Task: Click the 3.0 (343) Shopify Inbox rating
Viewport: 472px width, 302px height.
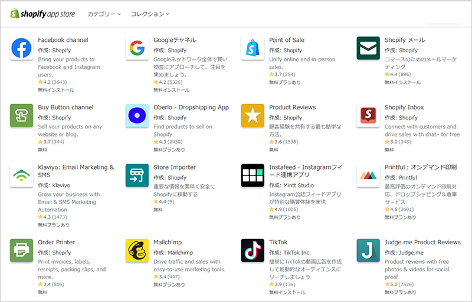Action: [398, 141]
